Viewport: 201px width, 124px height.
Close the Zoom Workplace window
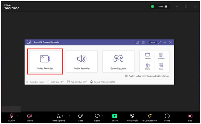pos(195,7)
